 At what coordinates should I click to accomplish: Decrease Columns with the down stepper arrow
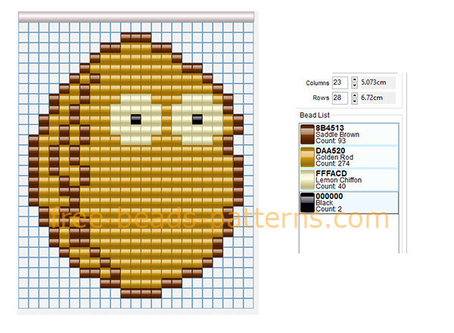click(x=354, y=86)
